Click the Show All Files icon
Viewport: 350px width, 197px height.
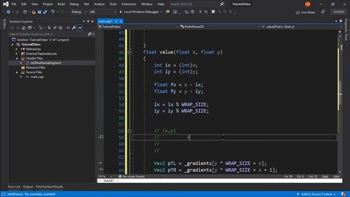[61, 28]
